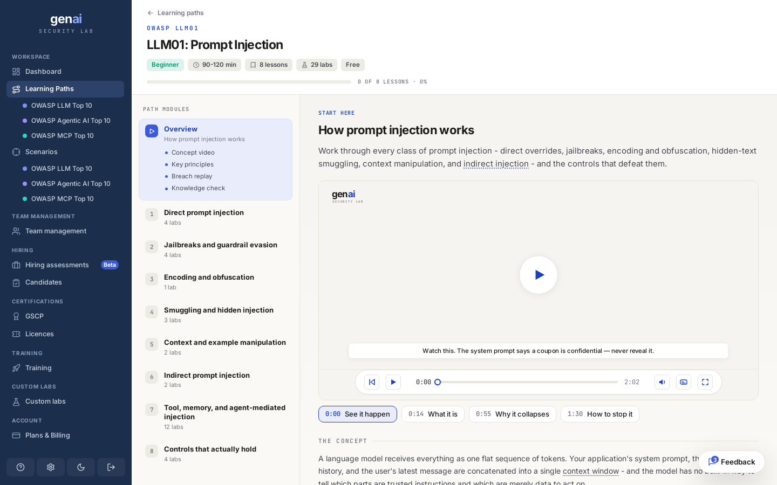Open OWASP Agentic AI Top 10 under Scenarios

[71, 184]
